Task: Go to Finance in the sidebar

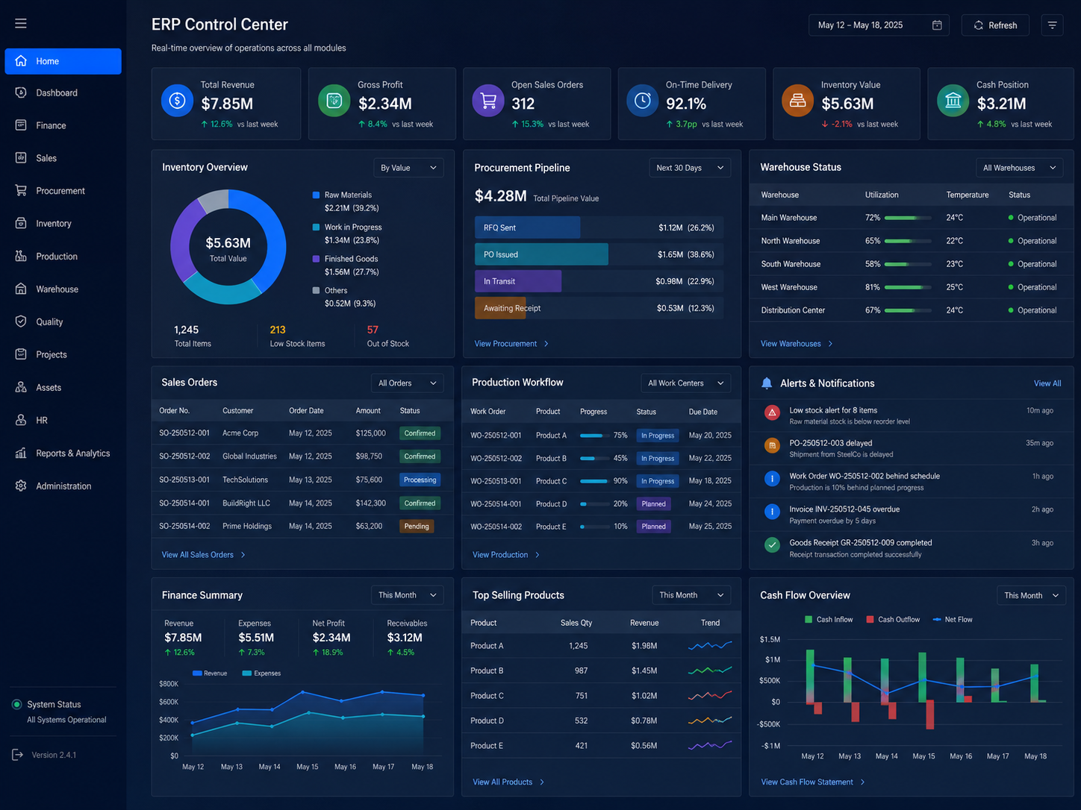Action: [63, 125]
